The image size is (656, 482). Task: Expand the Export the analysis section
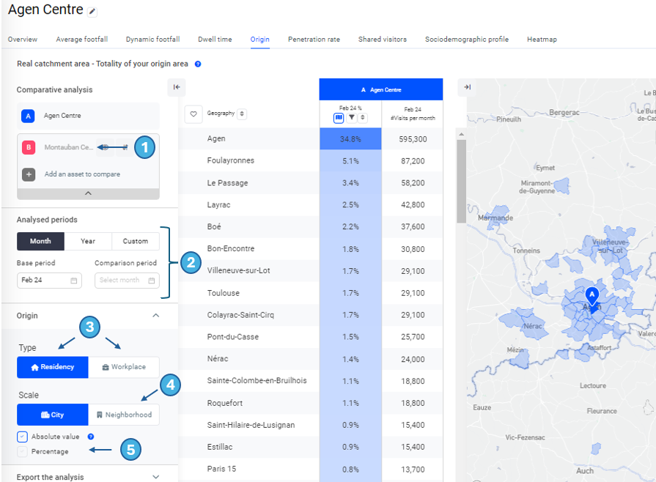pyautogui.click(x=155, y=477)
